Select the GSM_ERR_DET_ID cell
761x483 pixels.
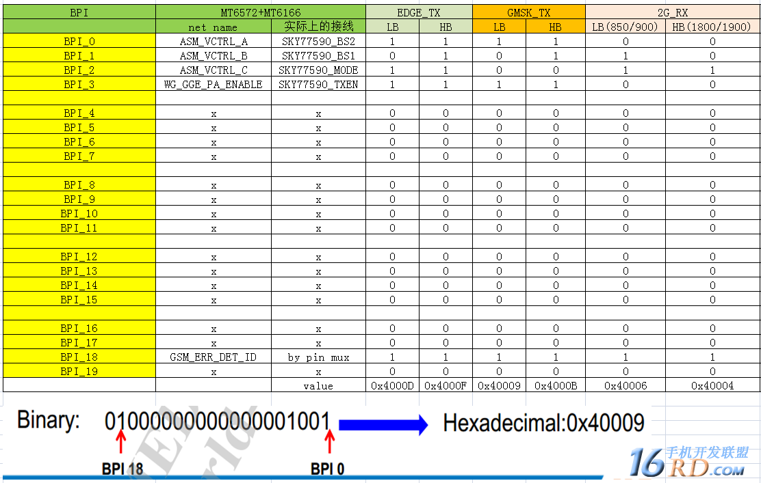(x=214, y=357)
